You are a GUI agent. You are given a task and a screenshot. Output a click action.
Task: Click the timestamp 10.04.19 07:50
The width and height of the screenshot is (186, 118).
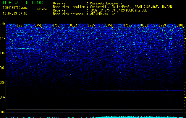tap(15, 14)
